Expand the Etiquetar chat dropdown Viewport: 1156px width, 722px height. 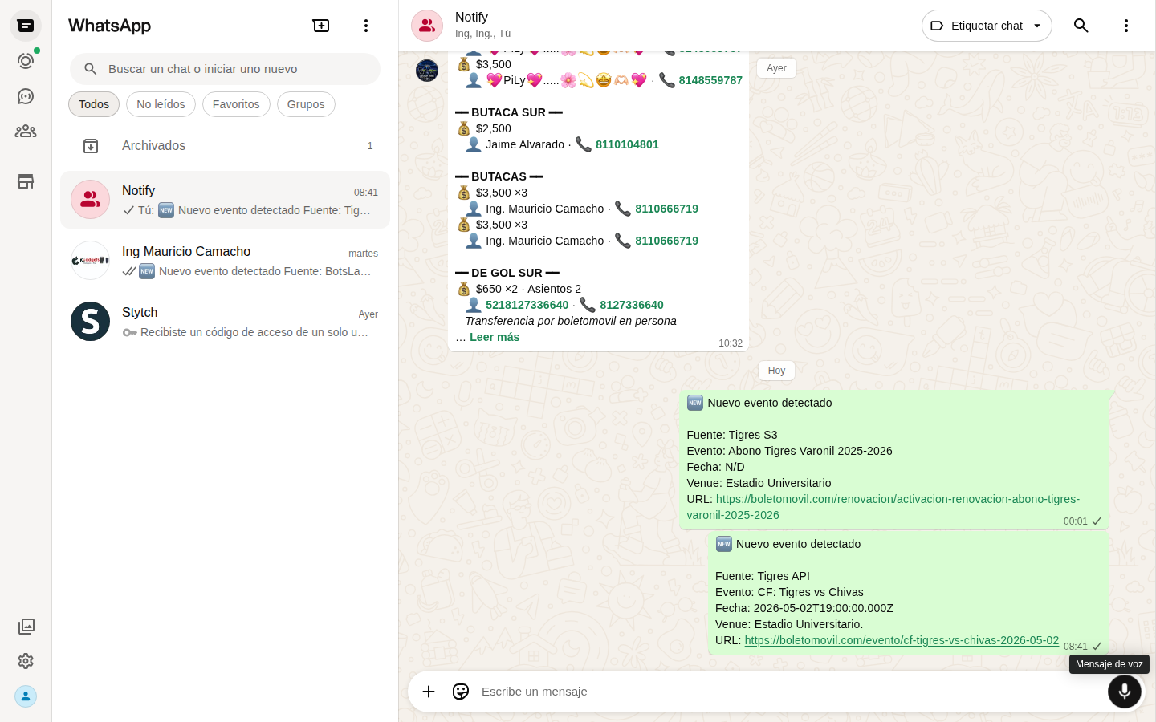tap(987, 26)
